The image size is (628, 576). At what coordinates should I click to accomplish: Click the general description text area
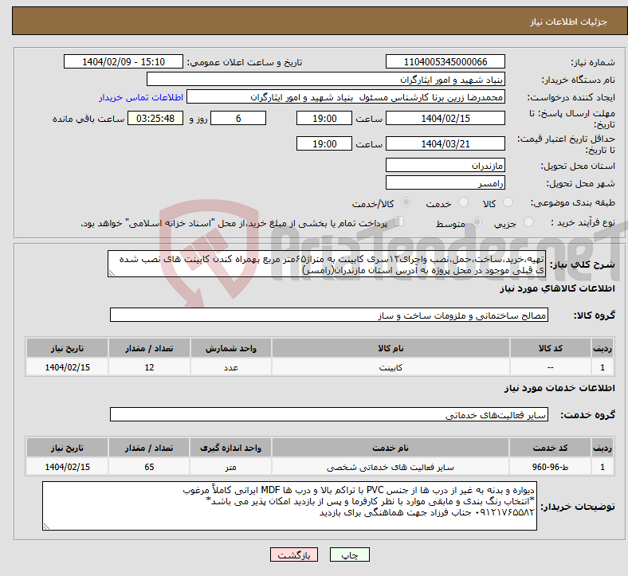click(327, 264)
